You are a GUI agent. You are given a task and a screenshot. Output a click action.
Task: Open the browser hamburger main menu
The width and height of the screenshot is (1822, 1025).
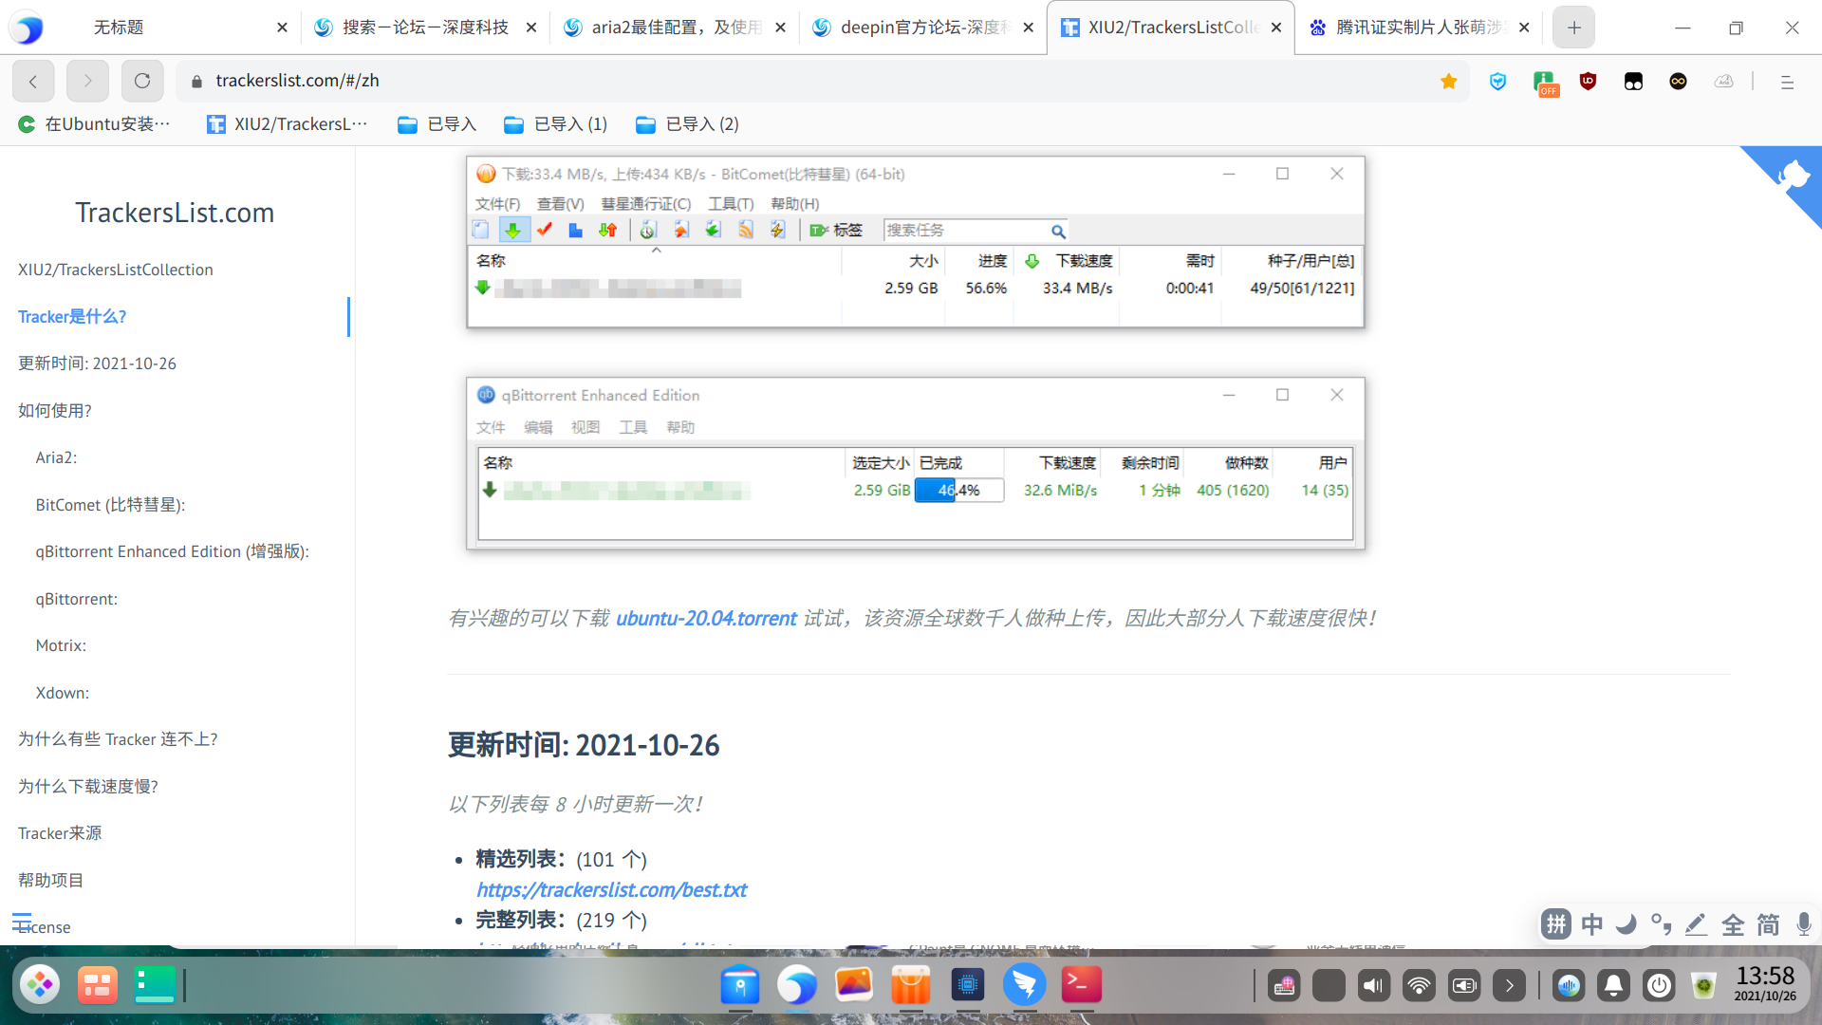pyautogui.click(x=1787, y=82)
